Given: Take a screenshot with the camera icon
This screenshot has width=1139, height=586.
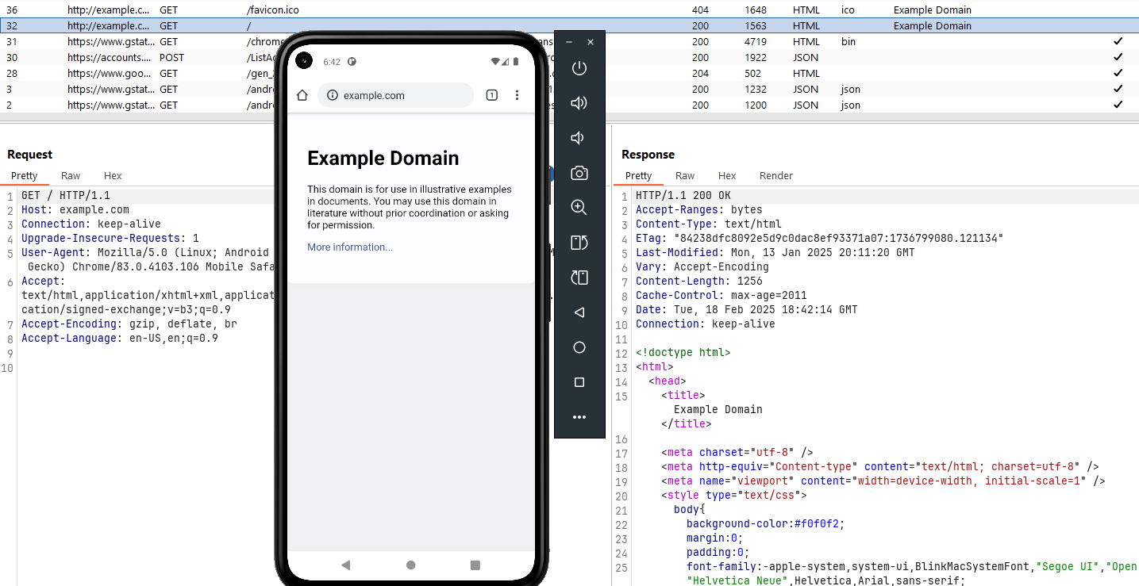Looking at the screenshot, I should (579, 173).
